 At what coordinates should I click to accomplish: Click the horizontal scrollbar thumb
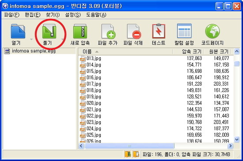click(x=129, y=146)
